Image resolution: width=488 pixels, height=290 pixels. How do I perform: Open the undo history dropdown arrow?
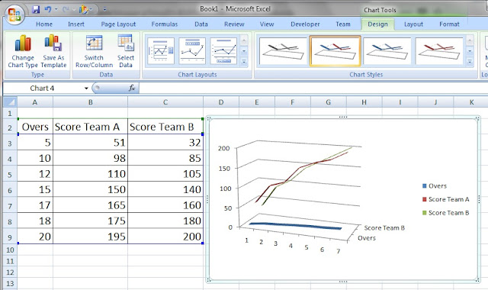56,10
